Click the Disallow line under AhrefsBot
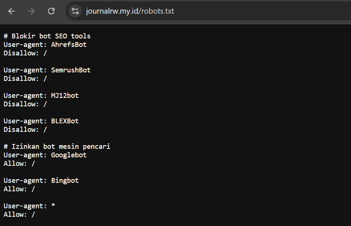The image size is (351, 226). point(25,53)
